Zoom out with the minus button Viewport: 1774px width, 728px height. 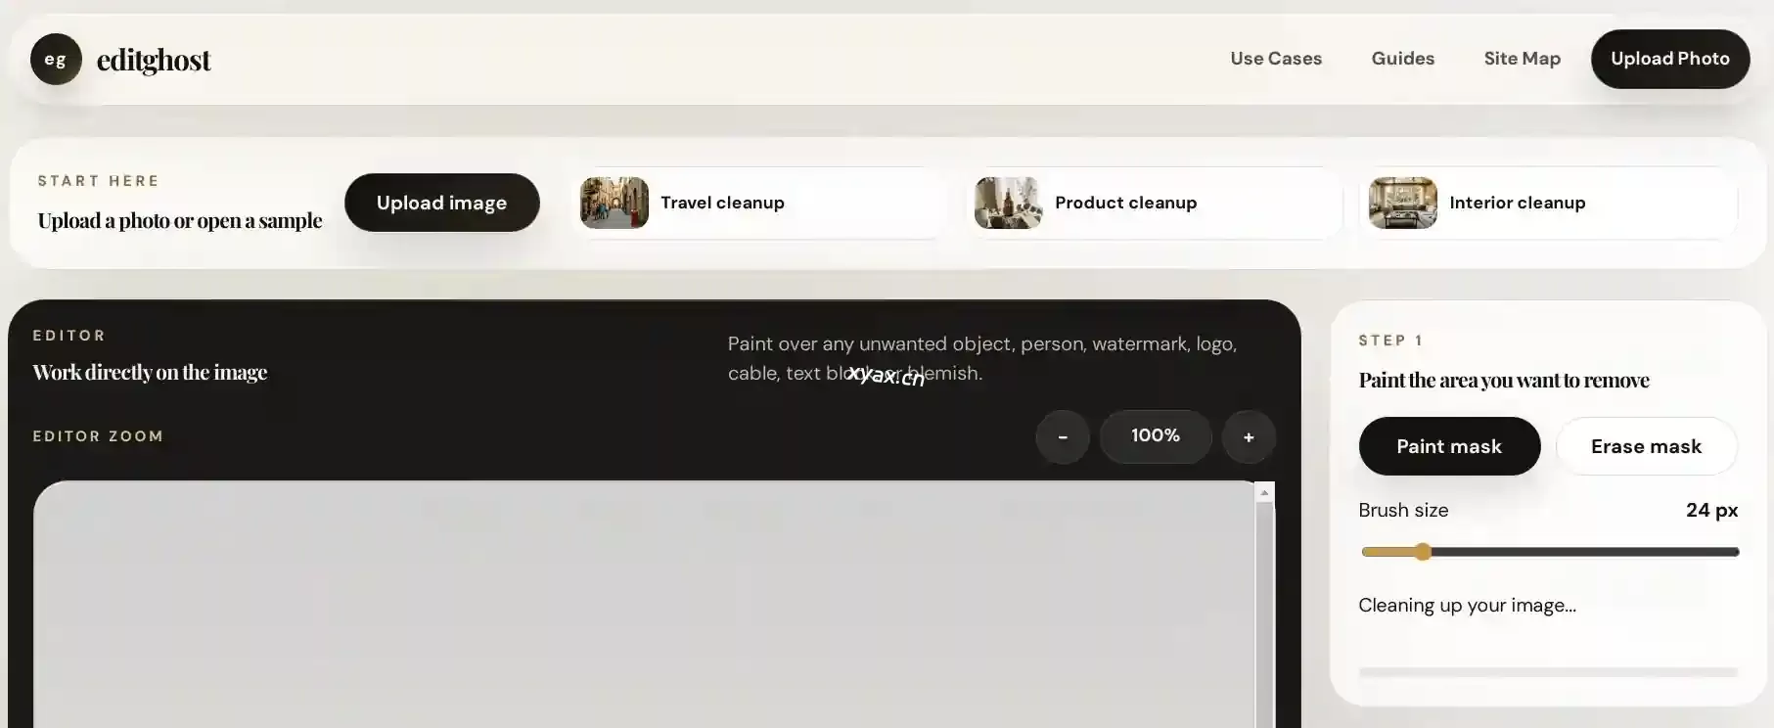click(x=1063, y=436)
